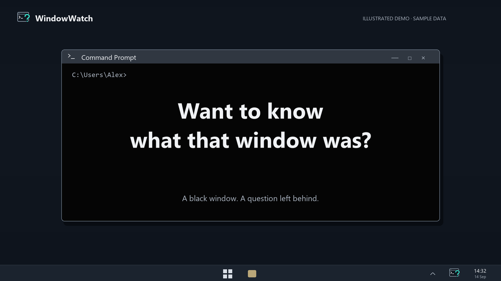Click the 'ILLUSTRATED DEMO · SAMPLE DATA' label
The height and width of the screenshot is (281, 501).
[404, 18]
